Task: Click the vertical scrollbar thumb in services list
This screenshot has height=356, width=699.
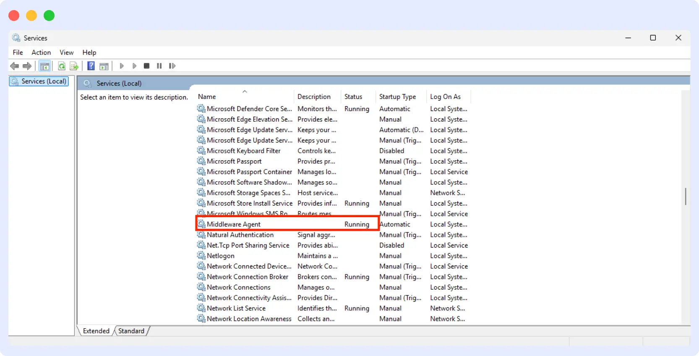Action: pyautogui.click(x=686, y=196)
